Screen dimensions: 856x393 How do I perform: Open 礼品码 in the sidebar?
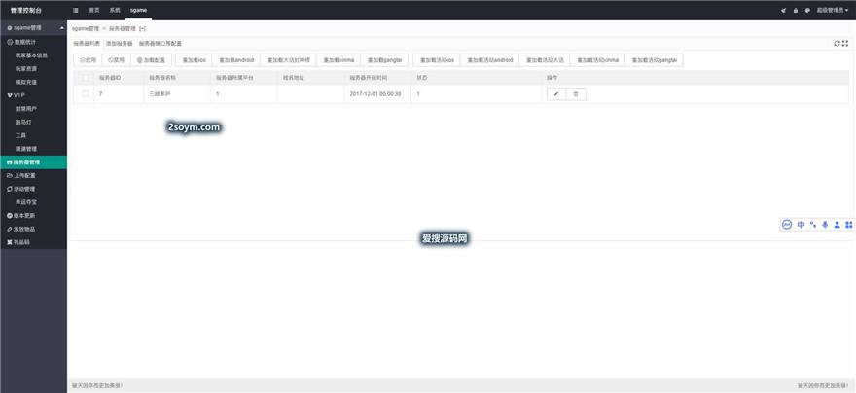(x=23, y=241)
